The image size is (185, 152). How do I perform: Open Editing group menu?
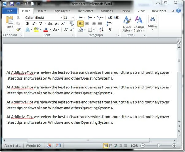click(153, 23)
